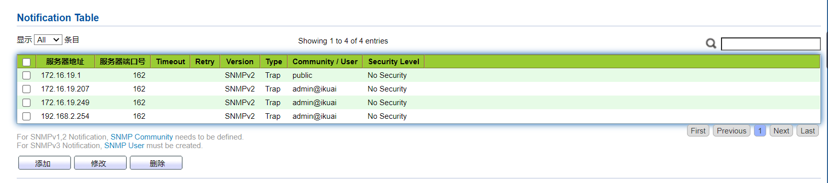Select the 172.16.19.207 row checkbox
This screenshot has height=183, width=828.
coord(26,89)
